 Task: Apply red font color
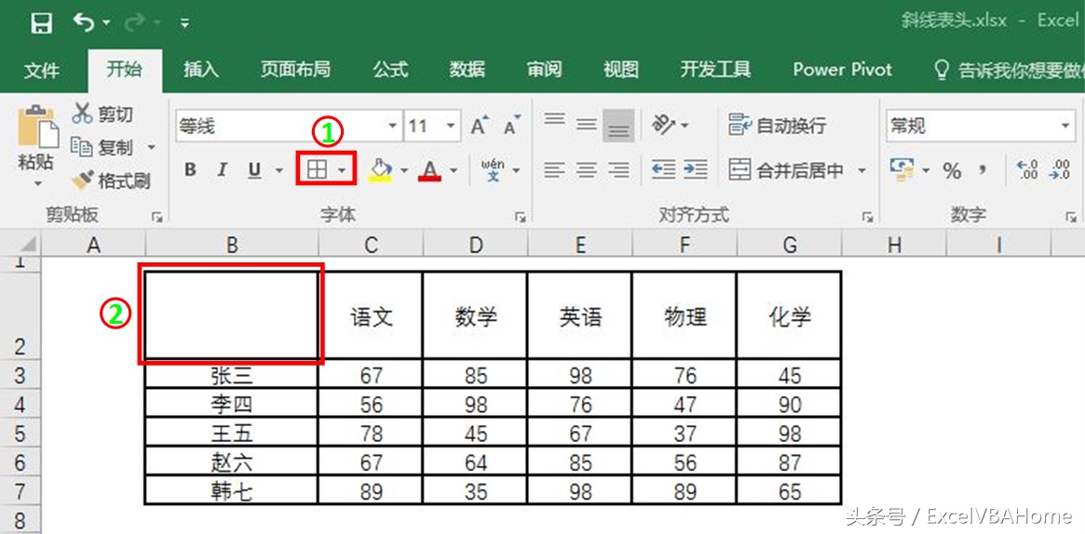[429, 170]
